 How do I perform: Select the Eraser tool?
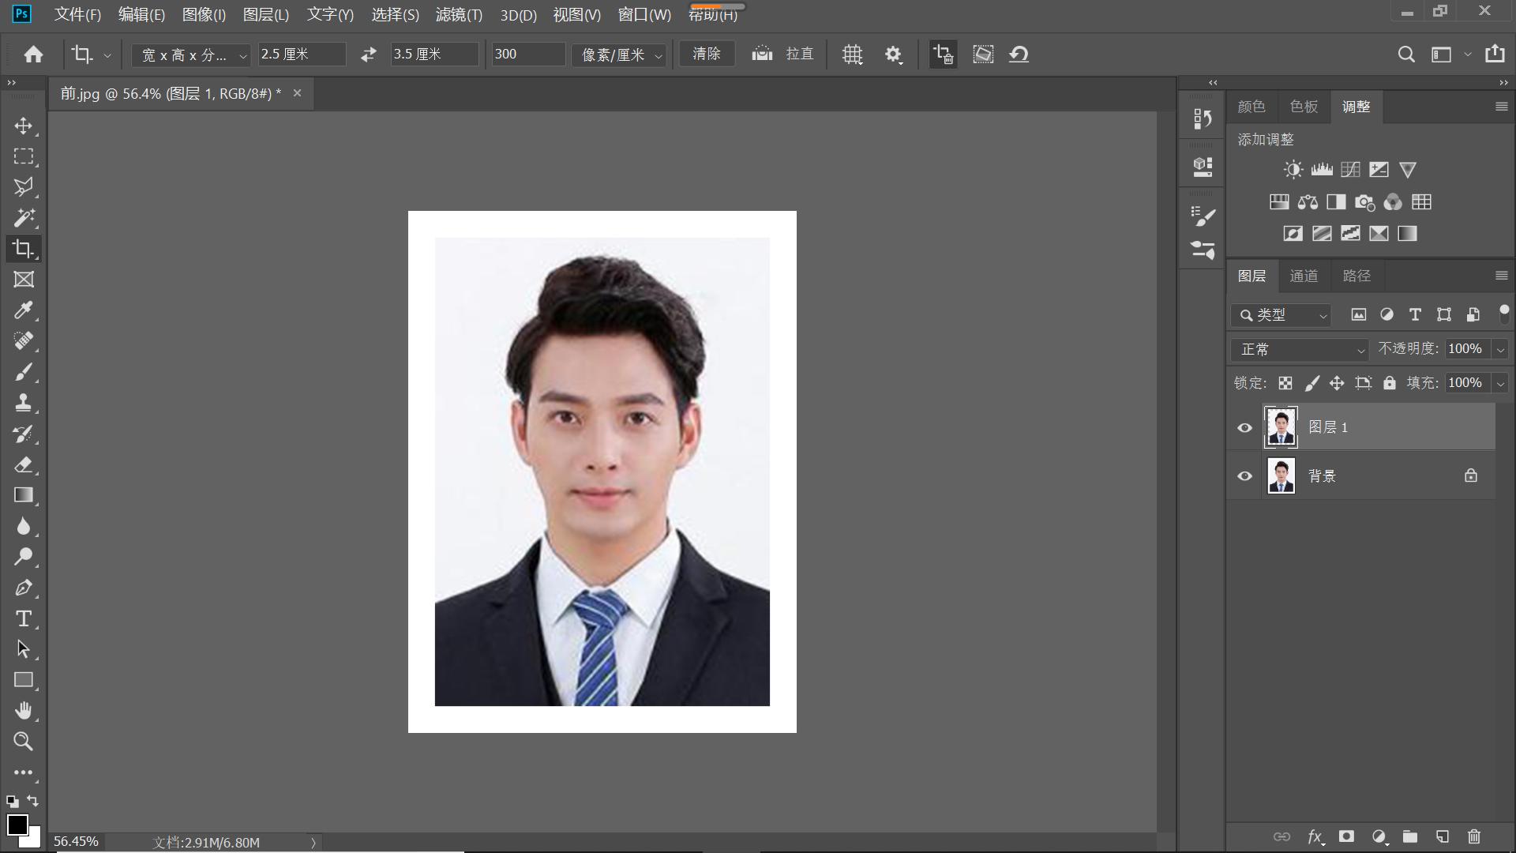[x=24, y=464]
